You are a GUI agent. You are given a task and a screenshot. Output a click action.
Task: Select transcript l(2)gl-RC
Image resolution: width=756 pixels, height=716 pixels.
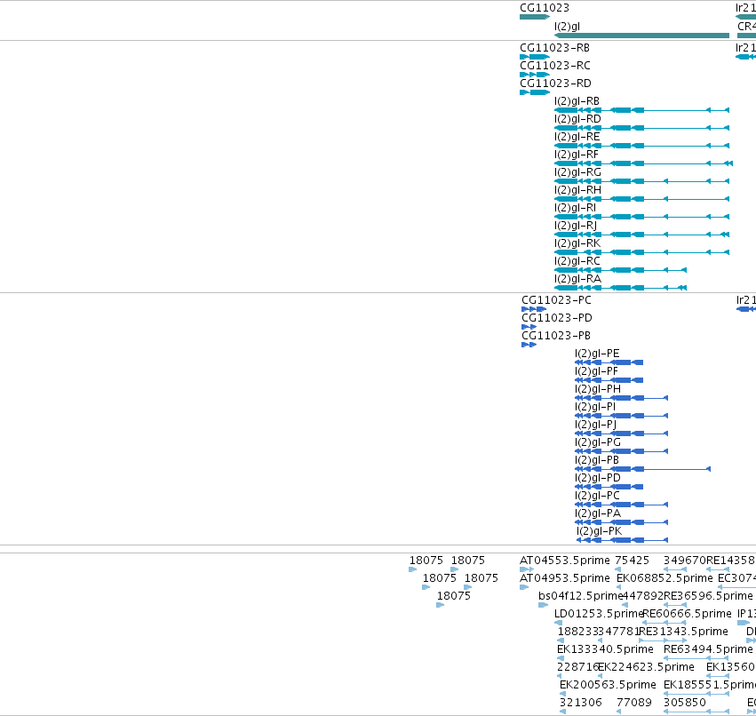point(620,270)
